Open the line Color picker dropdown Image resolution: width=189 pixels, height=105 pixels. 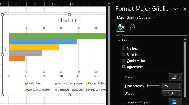pyautogui.click(x=176, y=77)
